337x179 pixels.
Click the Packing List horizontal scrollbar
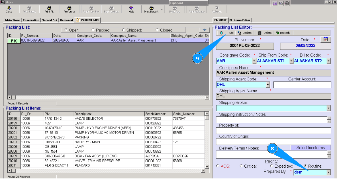[108, 97]
